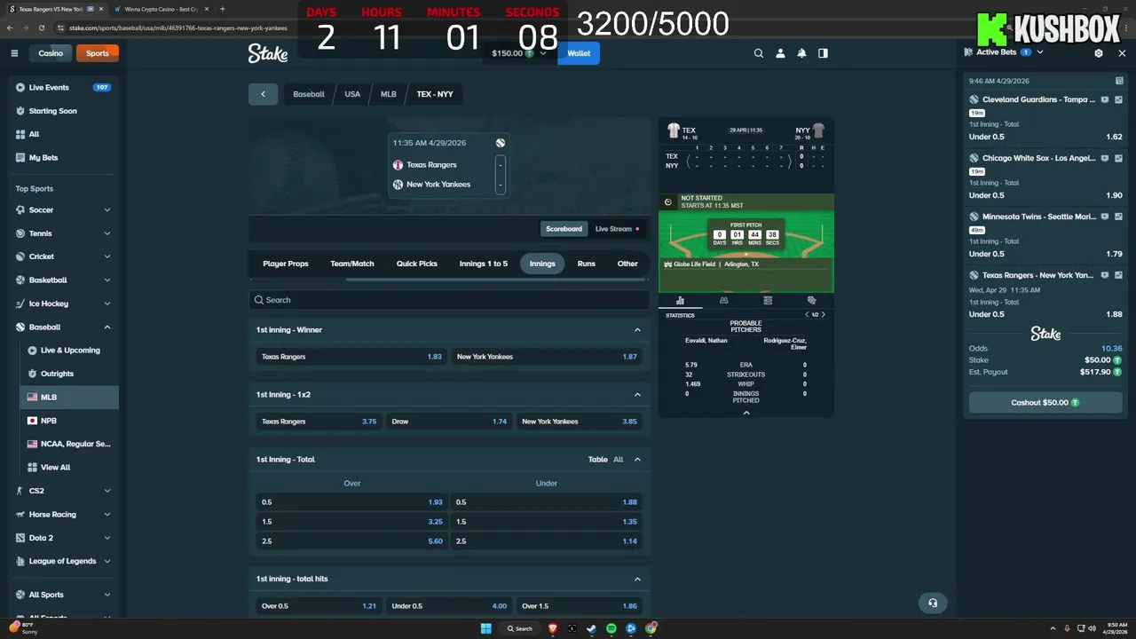
Task: Open Team/Match tab
Action: [352, 264]
